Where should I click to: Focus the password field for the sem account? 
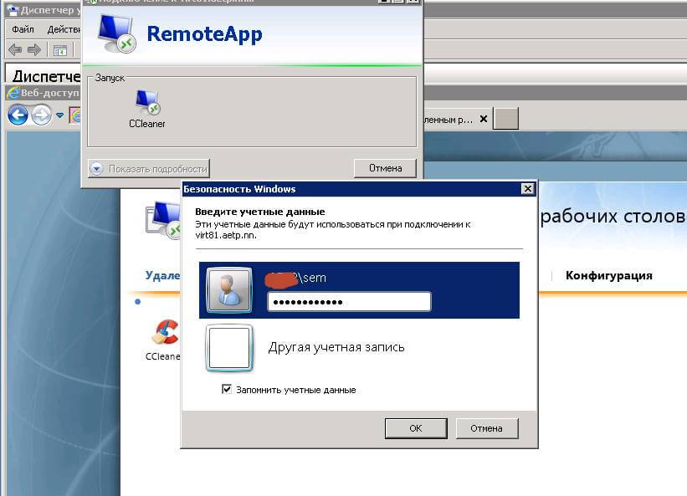[x=349, y=302]
